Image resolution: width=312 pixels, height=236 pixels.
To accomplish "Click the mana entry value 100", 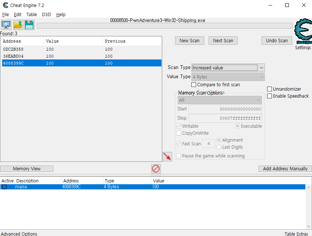I will (x=156, y=187).
